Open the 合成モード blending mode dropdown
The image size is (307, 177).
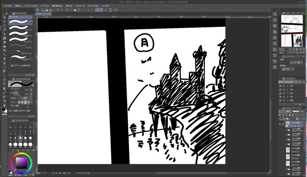(27, 98)
